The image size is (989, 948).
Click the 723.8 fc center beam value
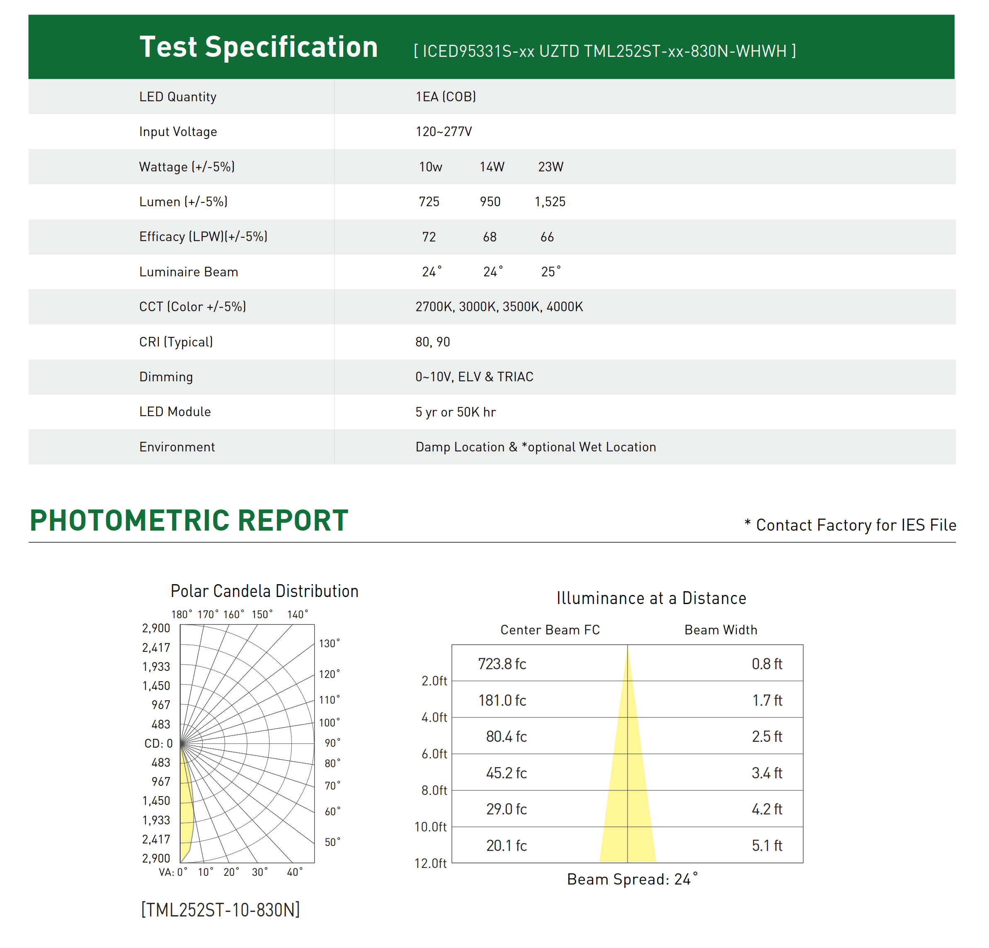point(502,664)
